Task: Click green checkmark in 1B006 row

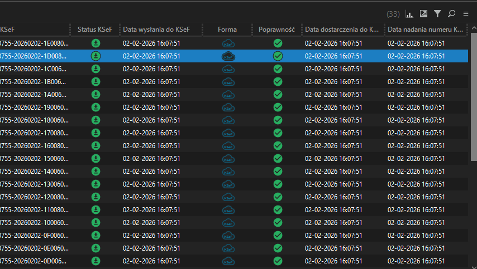Action: click(278, 81)
